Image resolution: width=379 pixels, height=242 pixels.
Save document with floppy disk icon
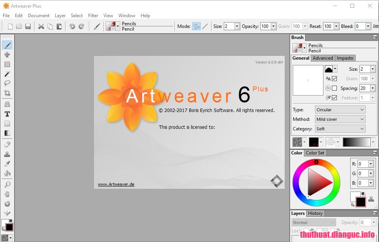tap(28, 26)
